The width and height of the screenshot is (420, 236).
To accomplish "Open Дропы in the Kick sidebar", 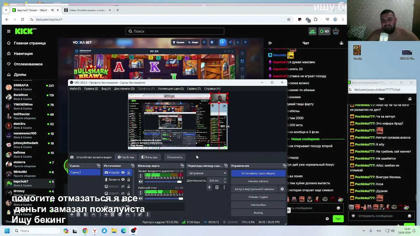I will 16,74.
